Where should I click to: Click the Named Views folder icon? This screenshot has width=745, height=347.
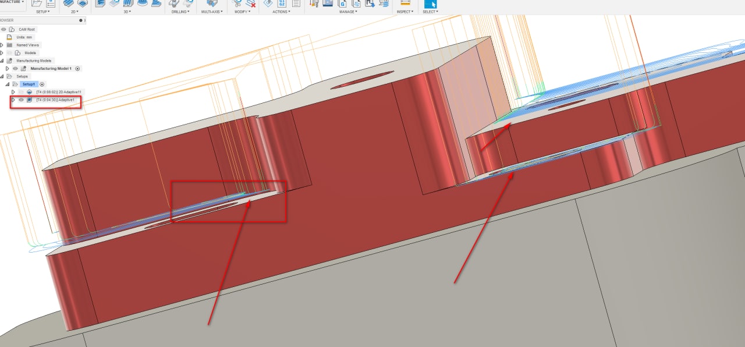point(10,45)
